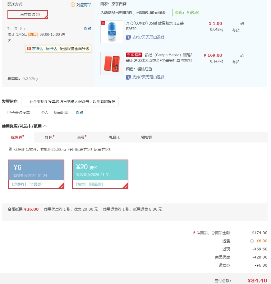Click 修改 next to 标准达 delivery time
This screenshot has width=271, height=284.
coord(88,28)
